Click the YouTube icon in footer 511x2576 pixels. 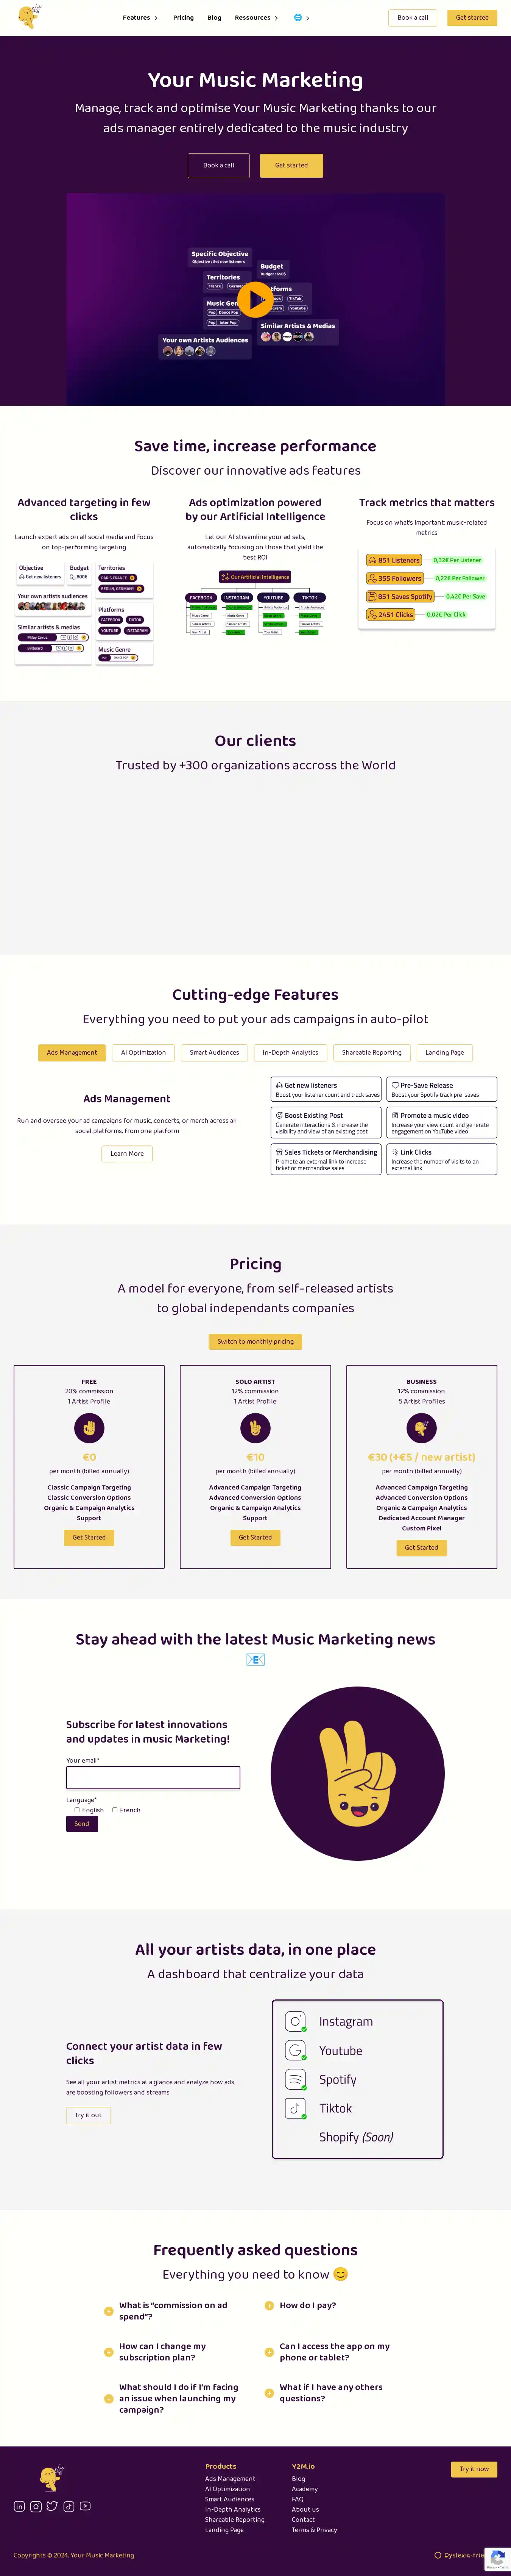85,2505
